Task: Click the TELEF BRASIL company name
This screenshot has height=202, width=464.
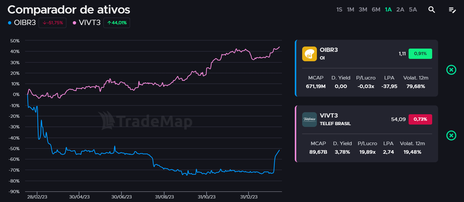Action: [x=335, y=124]
